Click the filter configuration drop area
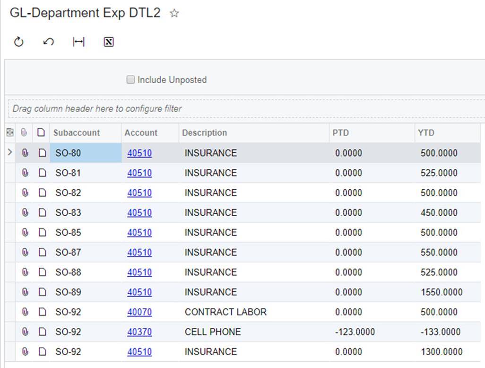Image resolution: width=485 pixels, height=368 pixels. [x=247, y=109]
